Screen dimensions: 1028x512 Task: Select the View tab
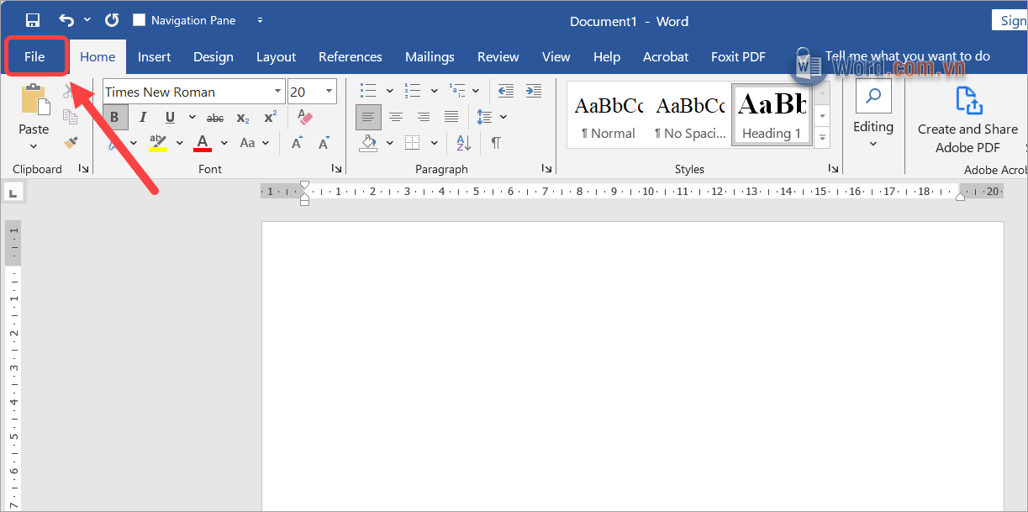click(x=556, y=57)
